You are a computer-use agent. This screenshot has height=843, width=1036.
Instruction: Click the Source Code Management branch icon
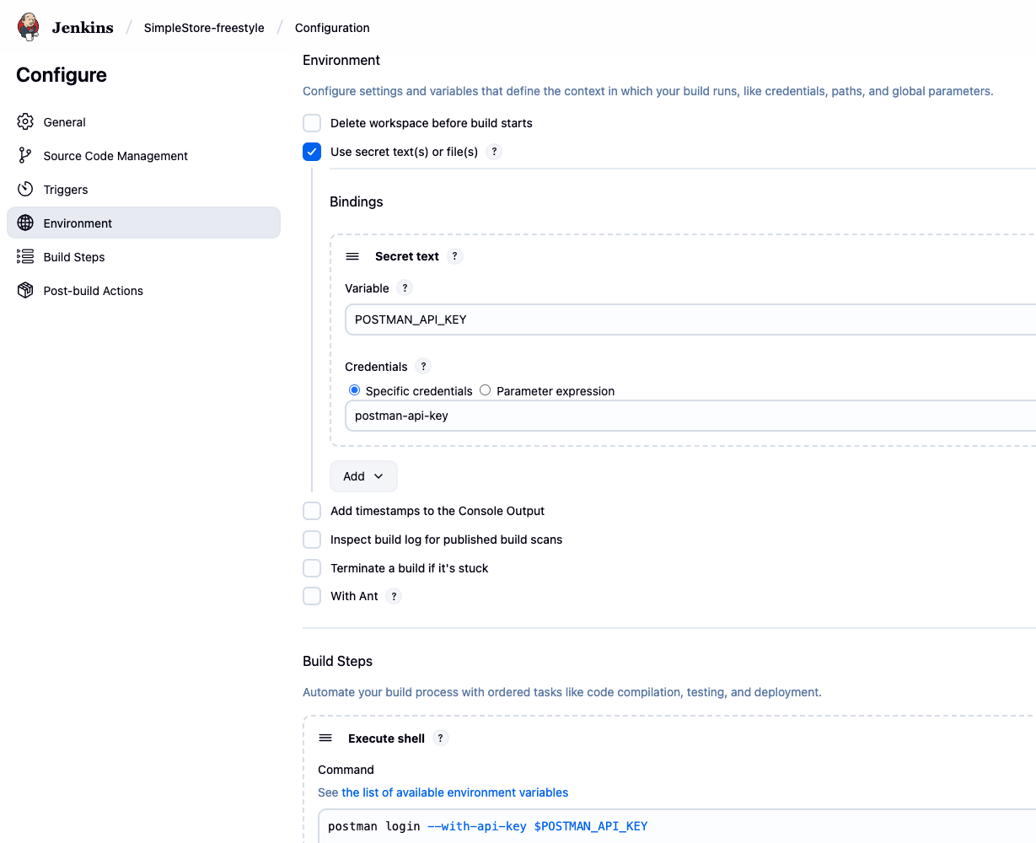pos(25,155)
